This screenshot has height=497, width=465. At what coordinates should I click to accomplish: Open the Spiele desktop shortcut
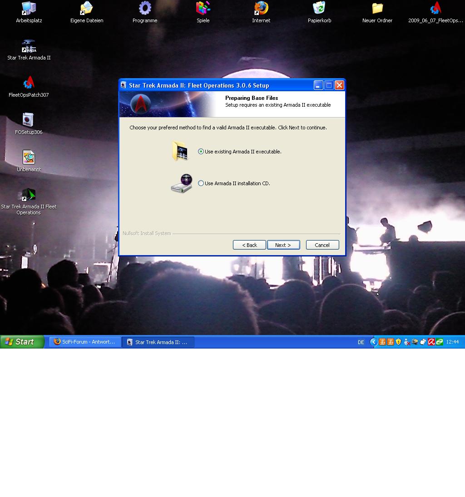click(203, 9)
